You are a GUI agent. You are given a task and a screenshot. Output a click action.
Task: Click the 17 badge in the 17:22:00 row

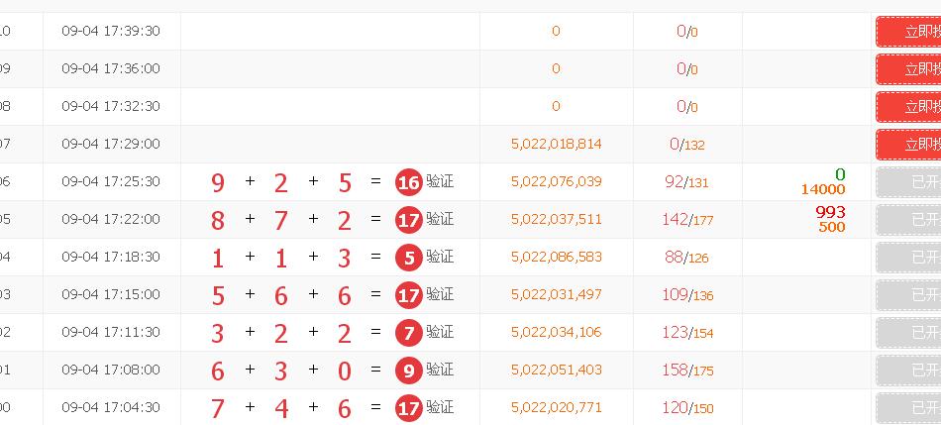pyautogui.click(x=408, y=220)
